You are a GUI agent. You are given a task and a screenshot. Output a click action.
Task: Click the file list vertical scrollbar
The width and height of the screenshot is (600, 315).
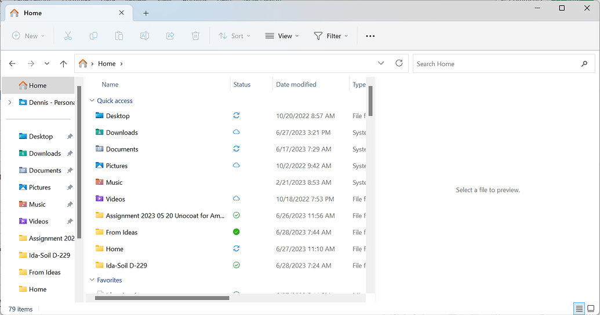[370, 101]
